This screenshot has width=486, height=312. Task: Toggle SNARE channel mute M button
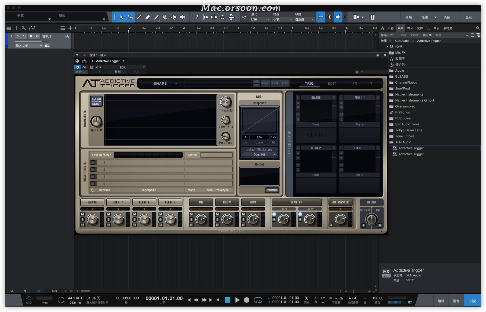pos(82,214)
